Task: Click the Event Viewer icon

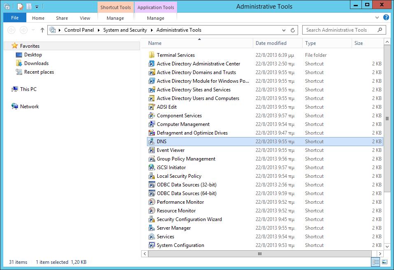Action: coord(152,150)
